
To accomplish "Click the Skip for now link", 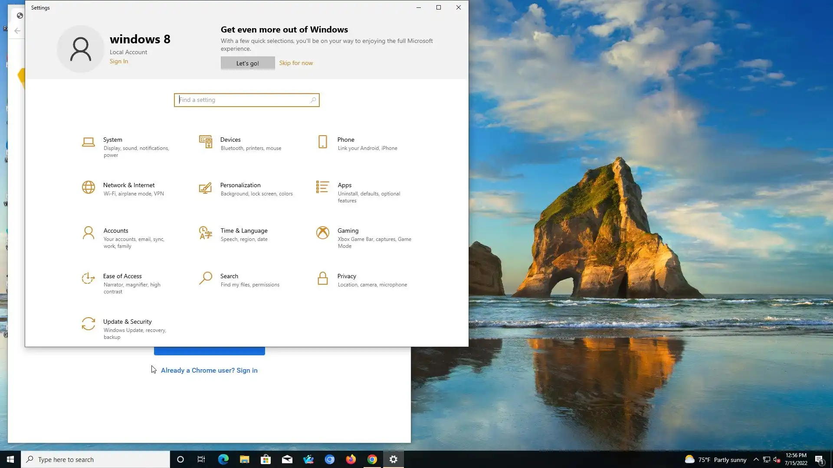I will tap(296, 63).
